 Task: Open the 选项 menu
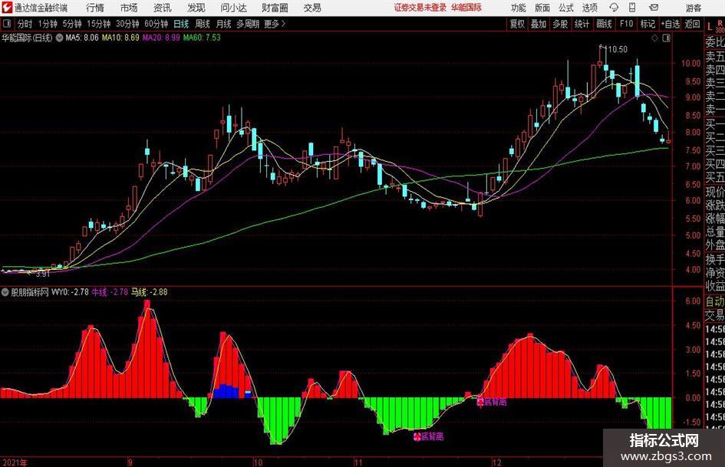click(589, 8)
